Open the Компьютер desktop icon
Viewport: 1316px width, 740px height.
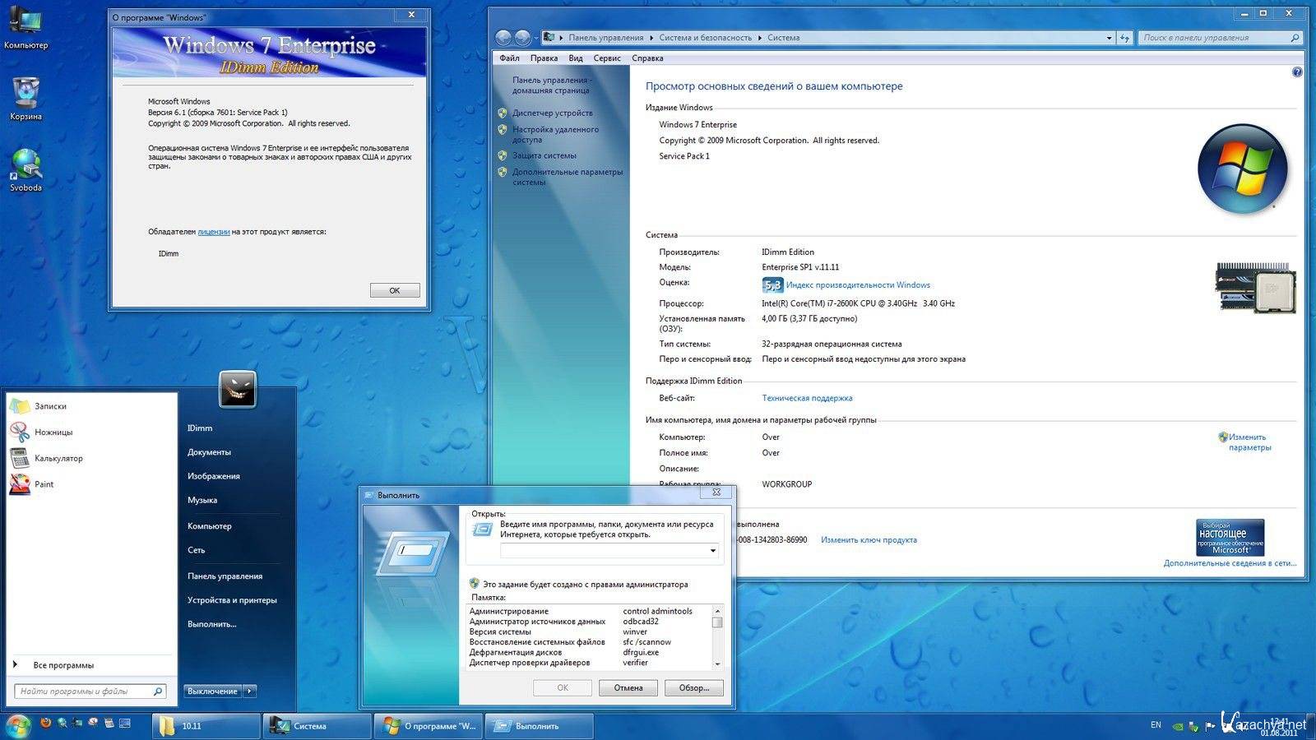point(25,28)
